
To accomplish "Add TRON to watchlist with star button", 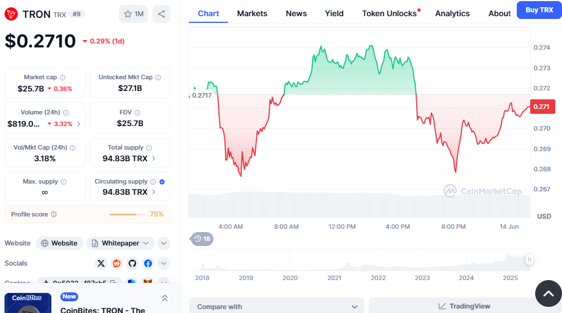I will (x=134, y=14).
